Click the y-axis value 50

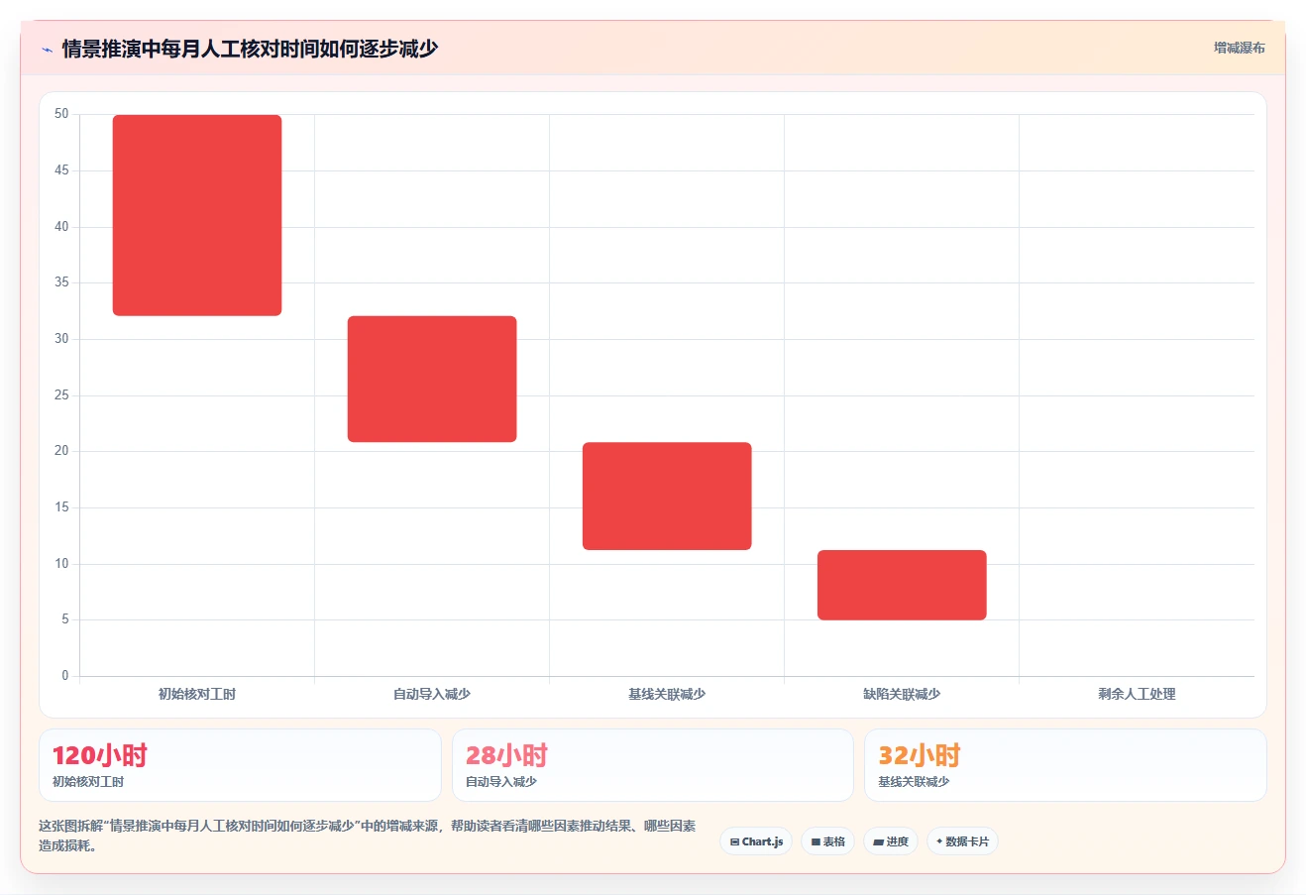tap(61, 114)
